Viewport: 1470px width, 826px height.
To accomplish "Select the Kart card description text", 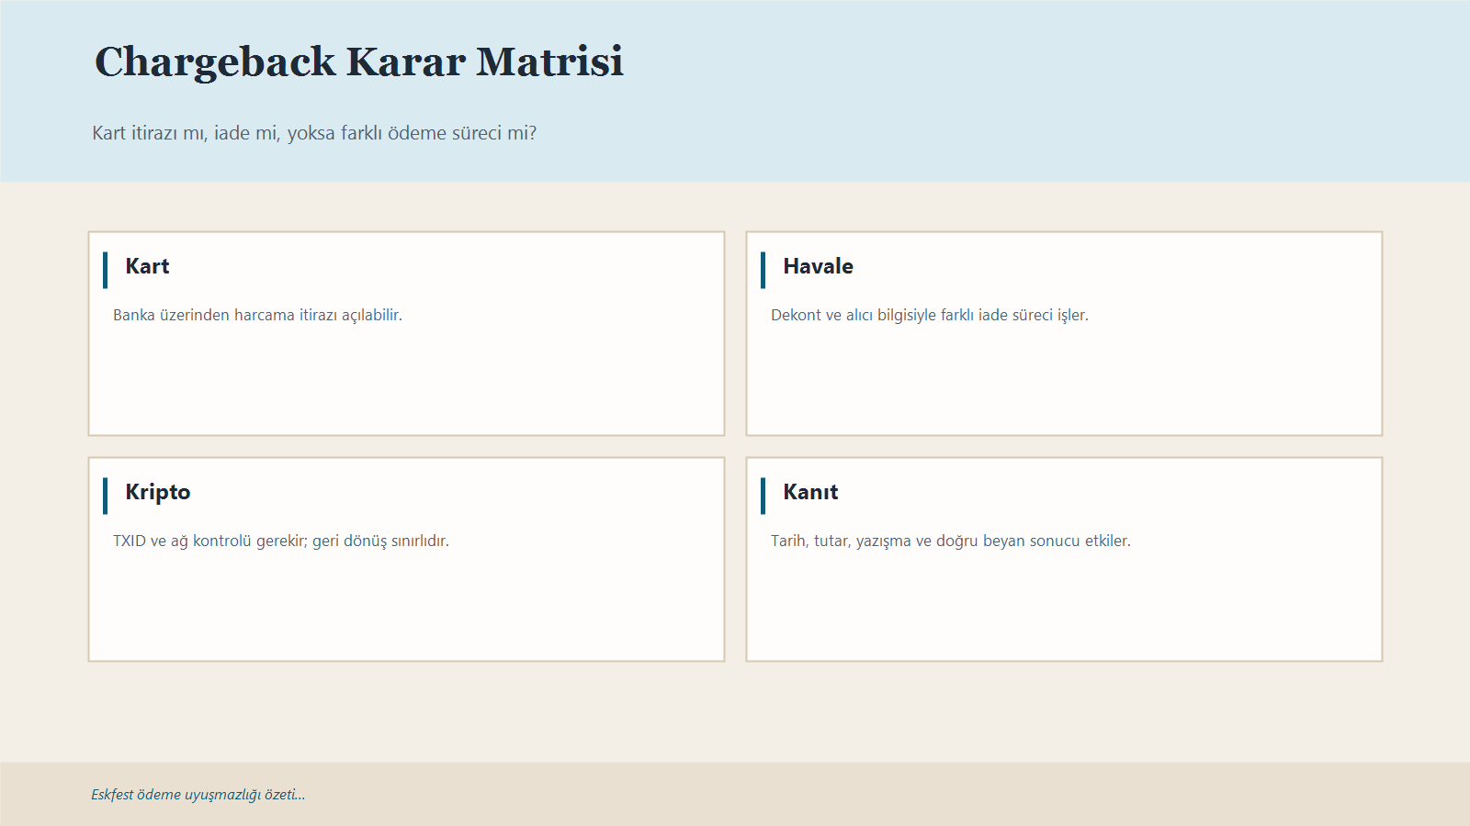I will tap(258, 315).
